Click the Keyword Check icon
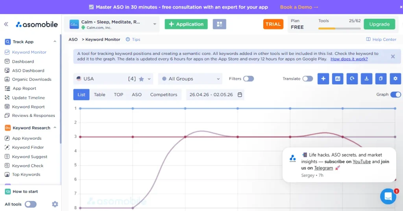 click(x=7, y=166)
